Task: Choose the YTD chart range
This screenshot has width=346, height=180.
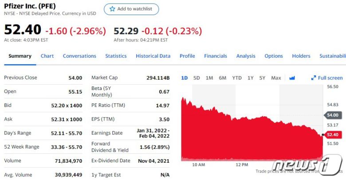Action: coord(237,78)
